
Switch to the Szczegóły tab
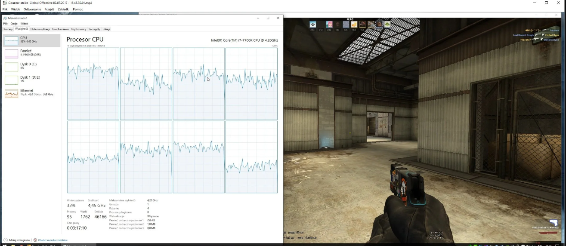point(94,29)
